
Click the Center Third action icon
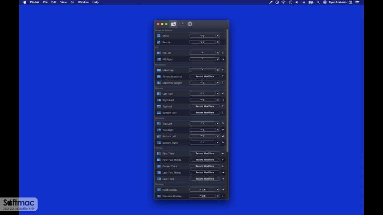point(159,166)
